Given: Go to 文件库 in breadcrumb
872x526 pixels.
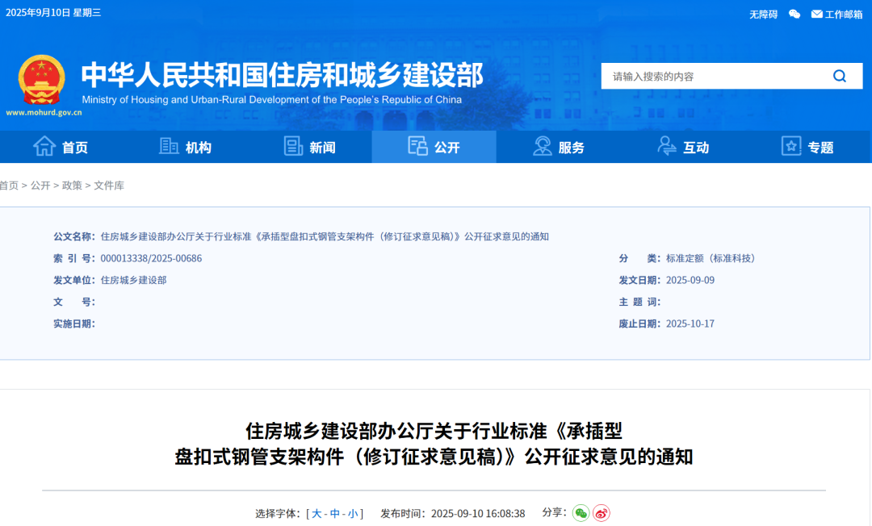Looking at the screenshot, I should pos(109,186).
